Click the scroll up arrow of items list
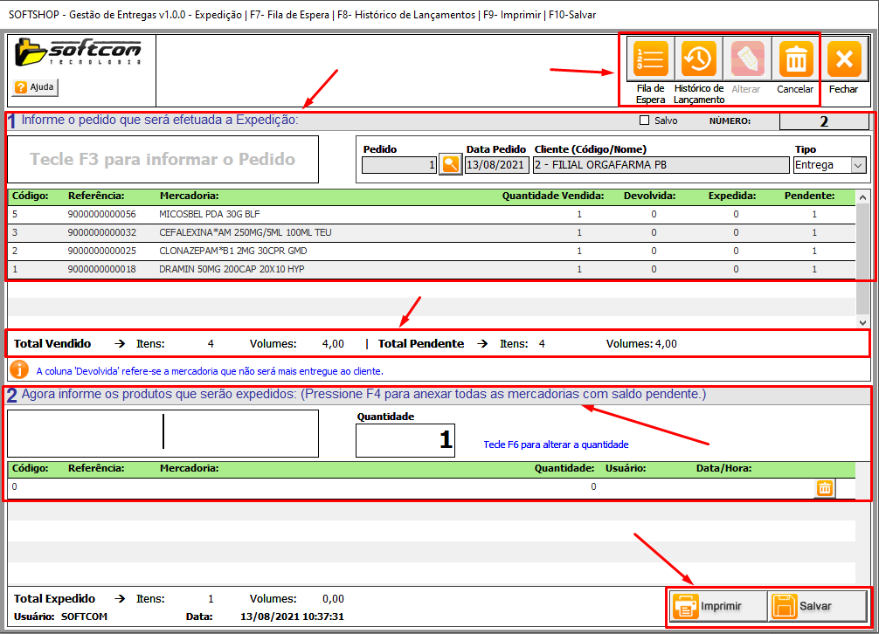Image resolution: width=879 pixels, height=634 pixels. point(862,197)
